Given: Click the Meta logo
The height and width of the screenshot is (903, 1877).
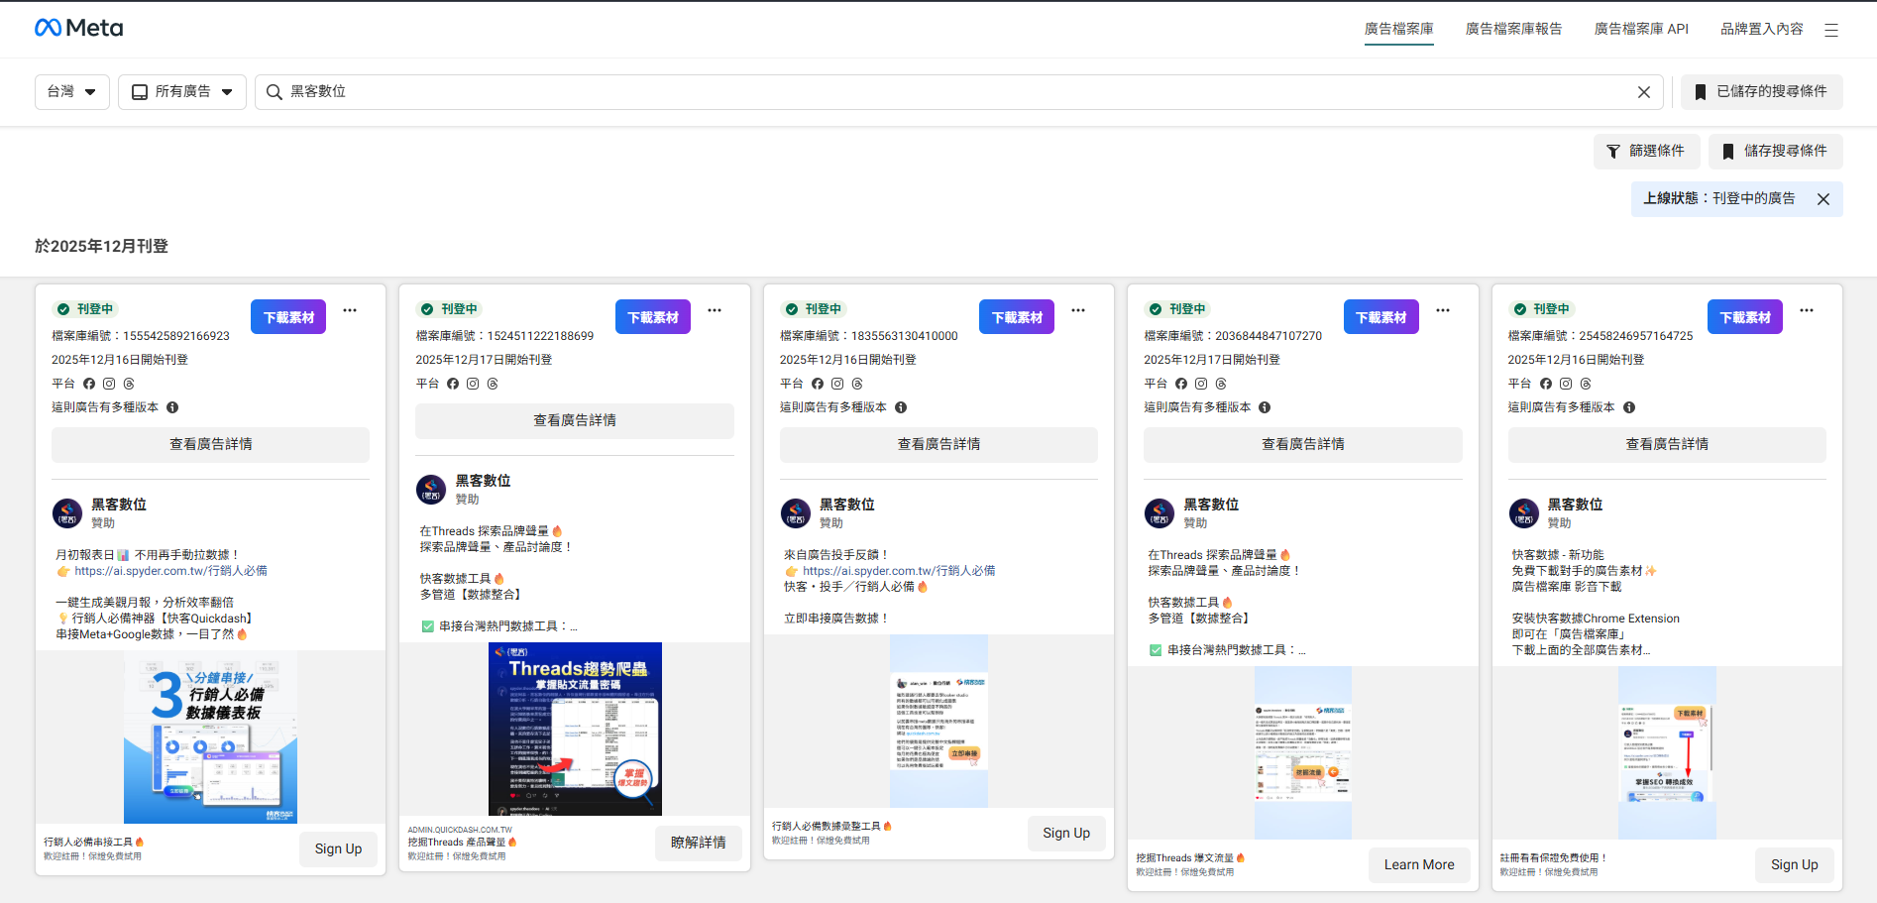Looking at the screenshot, I should pyautogui.click(x=79, y=28).
